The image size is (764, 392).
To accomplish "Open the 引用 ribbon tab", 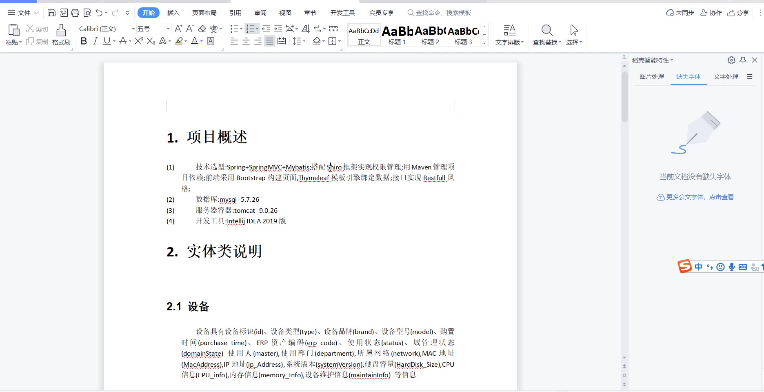I will coord(235,13).
